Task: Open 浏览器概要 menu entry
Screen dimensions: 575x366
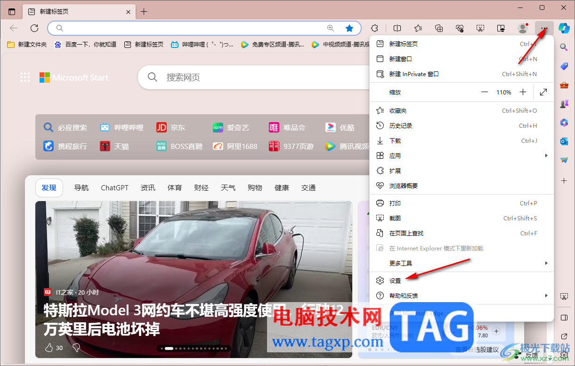Action: click(462, 186)
